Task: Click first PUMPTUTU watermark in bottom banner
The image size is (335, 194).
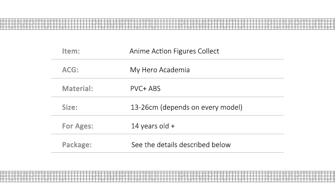Action: tap(33, 177)
